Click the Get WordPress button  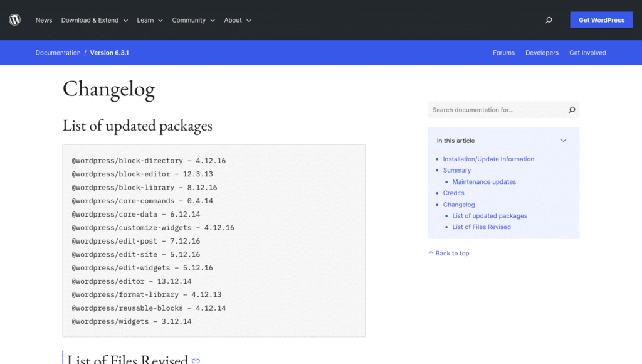click(x=601, y=20)
